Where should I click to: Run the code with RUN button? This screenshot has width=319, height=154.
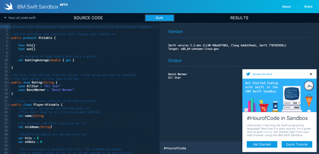click(x=159, y=18)
